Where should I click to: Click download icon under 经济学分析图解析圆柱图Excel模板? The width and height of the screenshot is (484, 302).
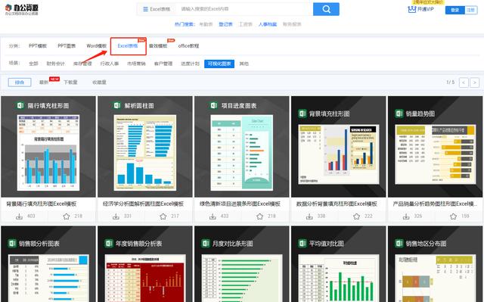[x=116, y=216]
